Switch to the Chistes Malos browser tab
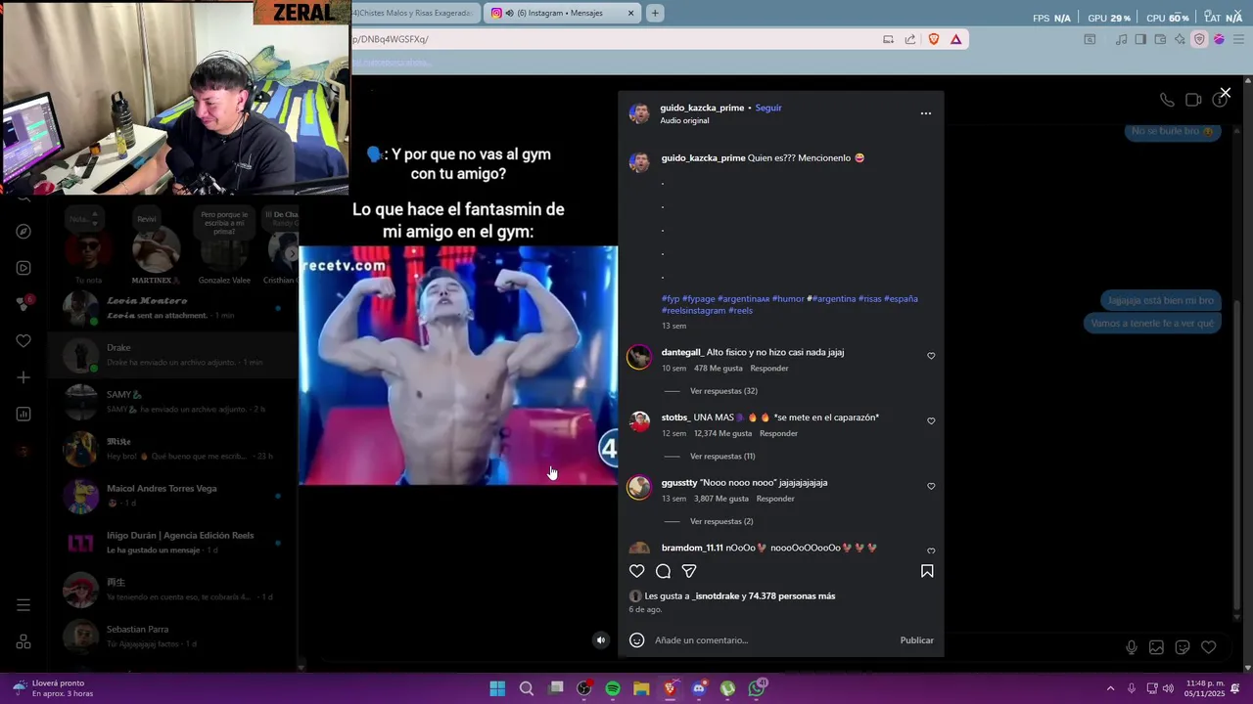Image resolution: width=1253 pixels, height=704 pixels. coord(415,13)
